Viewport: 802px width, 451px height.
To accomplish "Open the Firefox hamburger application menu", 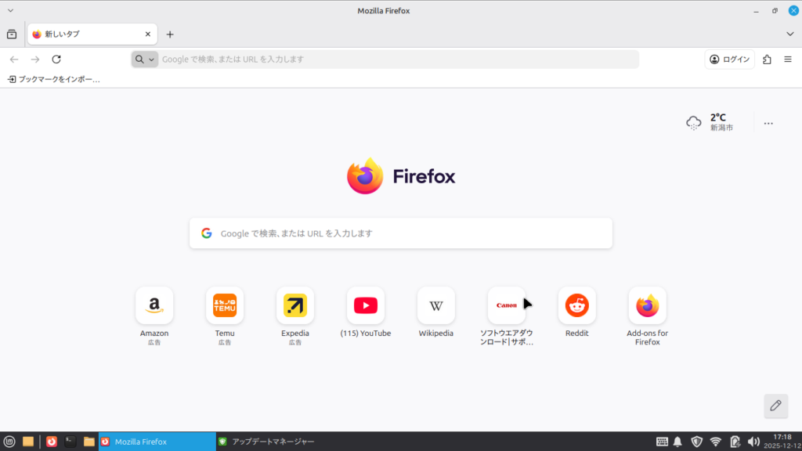I will pyautogui.click(x=788, y=60).
